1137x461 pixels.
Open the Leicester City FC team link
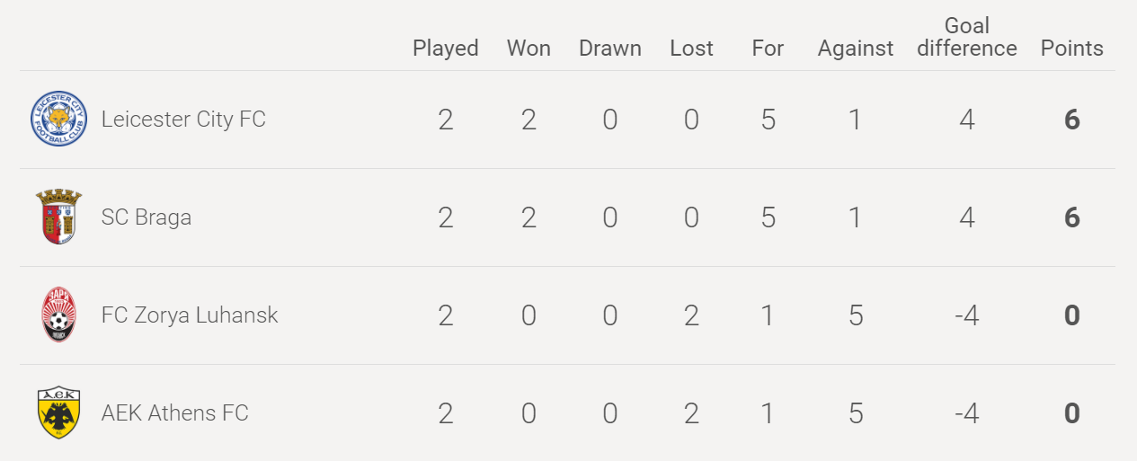point(183,120)
